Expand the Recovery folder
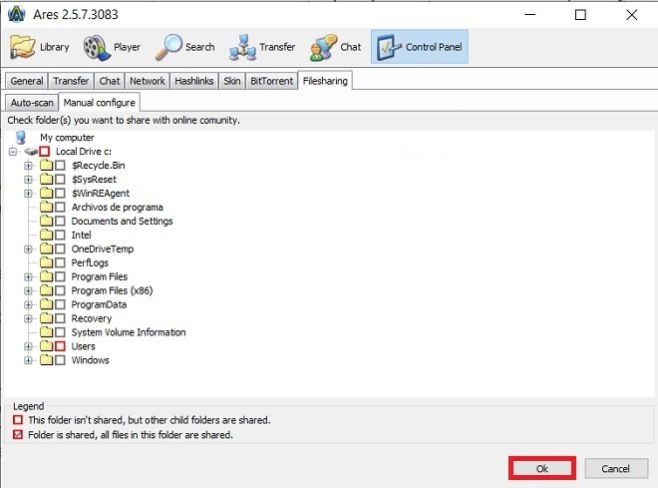 tap(28, 318)
